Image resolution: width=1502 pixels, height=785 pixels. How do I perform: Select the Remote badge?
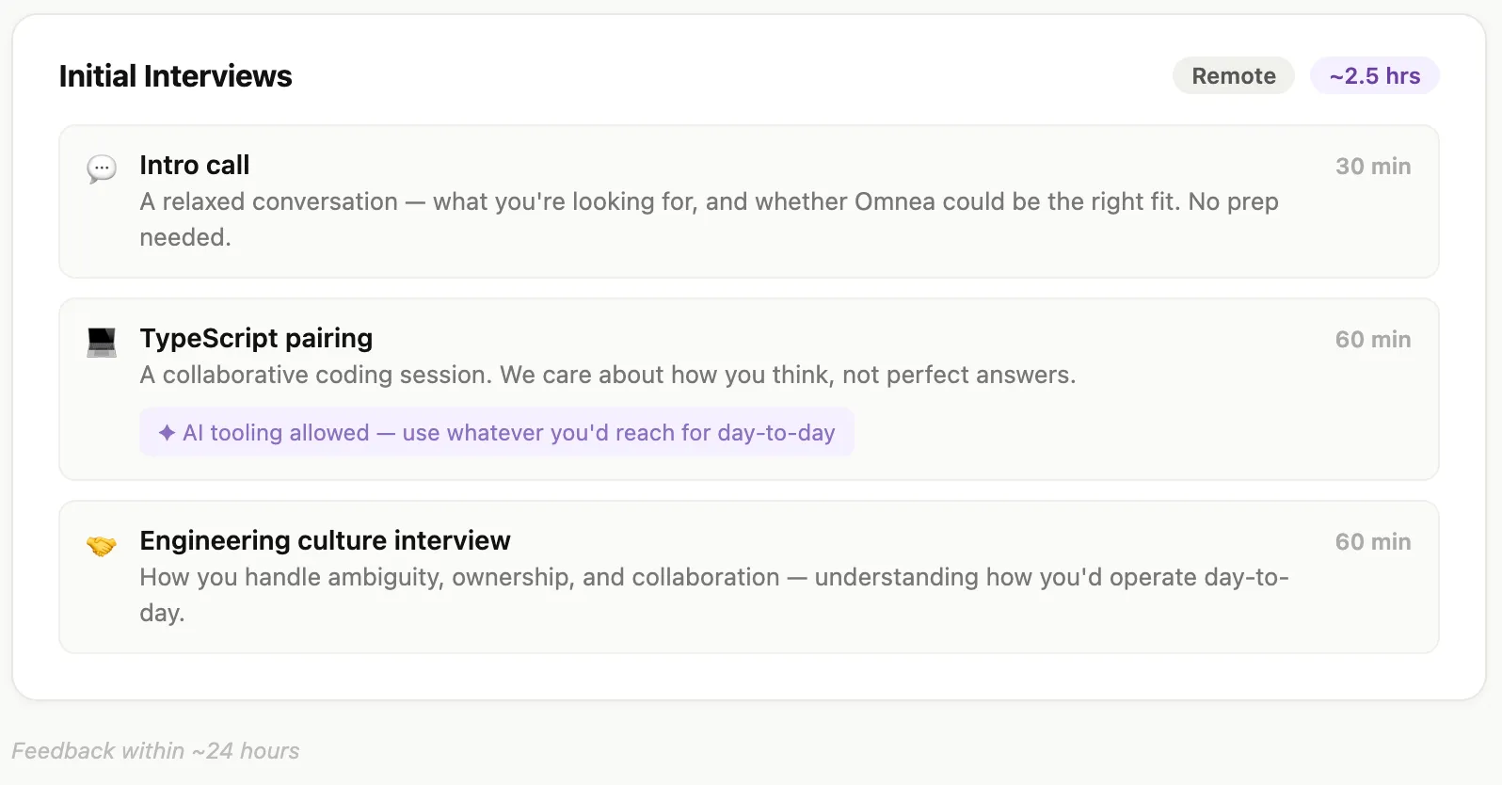coord(1234,76)
